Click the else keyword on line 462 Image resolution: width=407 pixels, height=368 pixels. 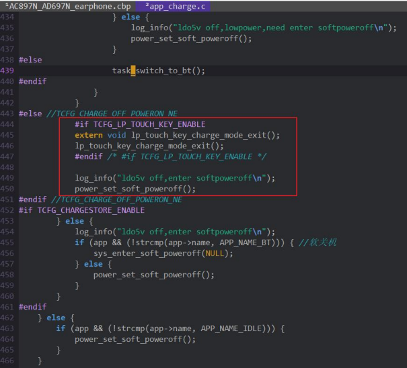(x=56, y=318)
